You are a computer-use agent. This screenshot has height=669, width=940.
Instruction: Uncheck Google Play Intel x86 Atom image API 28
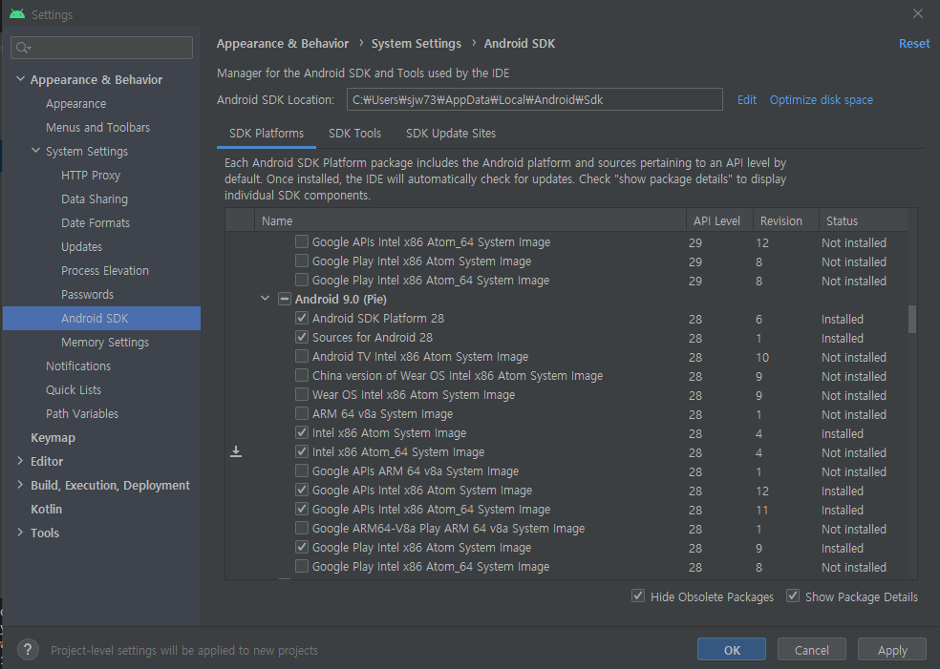tap(302, 547)
